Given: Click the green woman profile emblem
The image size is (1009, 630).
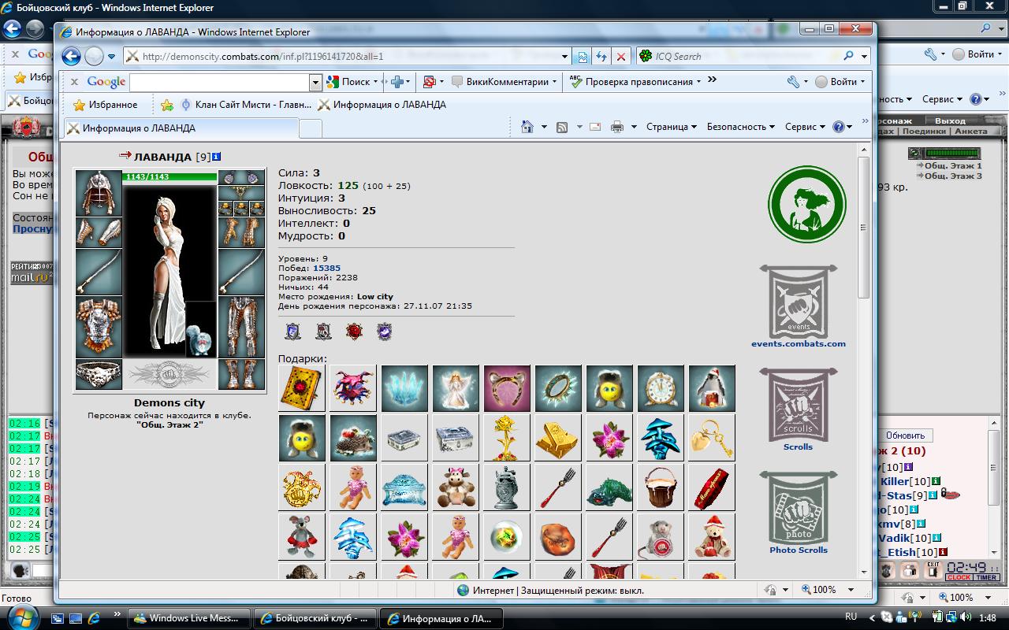Looking at the screenshot, I should [806, 204].
